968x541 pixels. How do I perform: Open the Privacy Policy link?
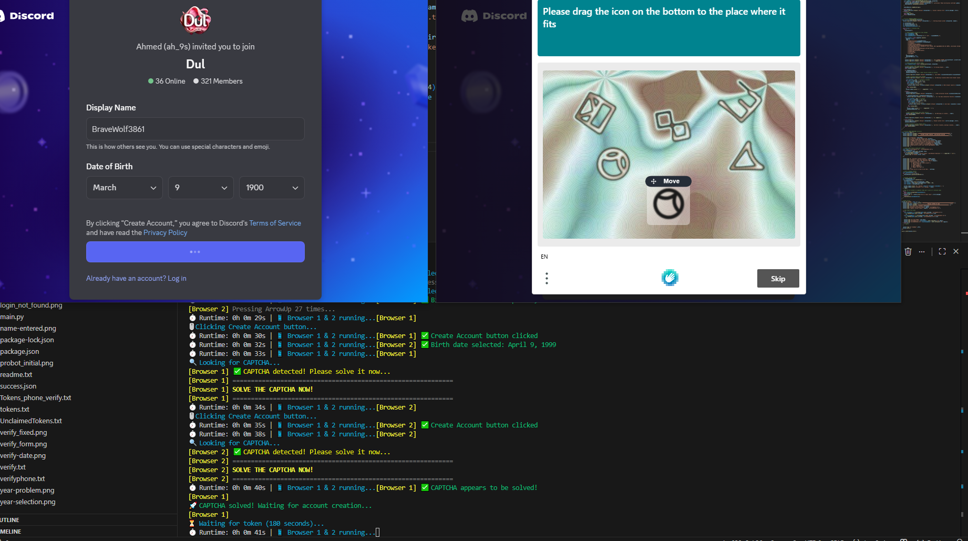pos(165,232)
